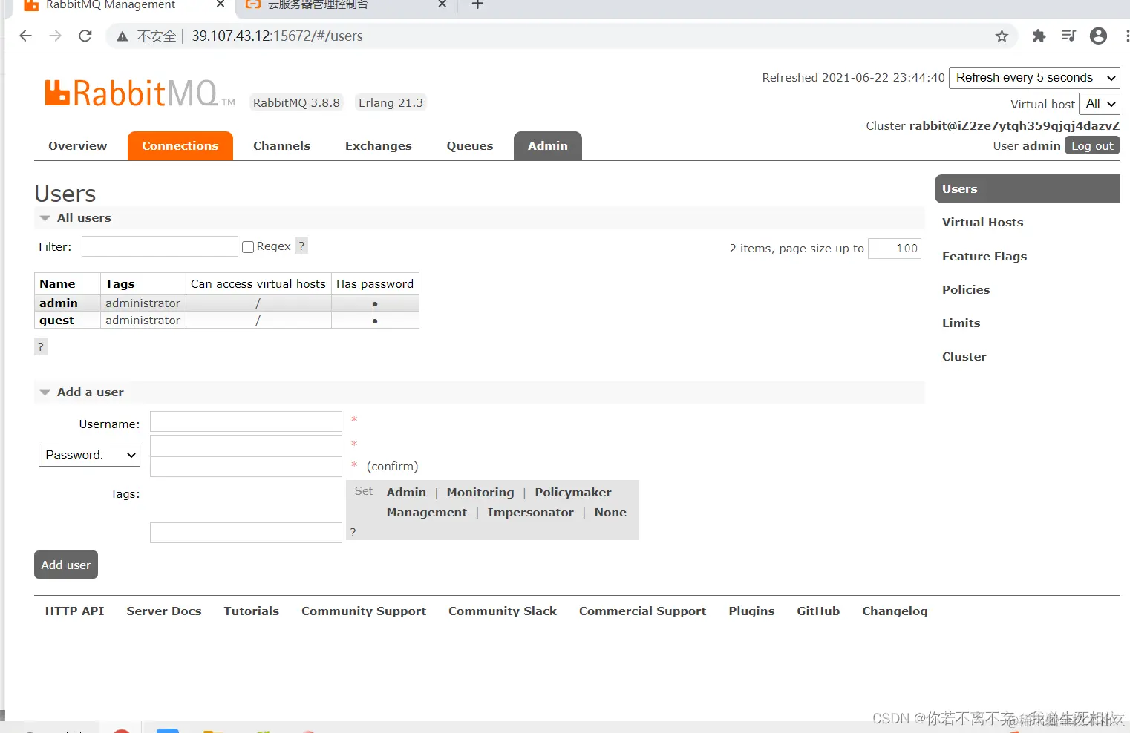Set the Impersonator tag
The width and height of the screenshot is (1130, 733).
pos(531,513)
